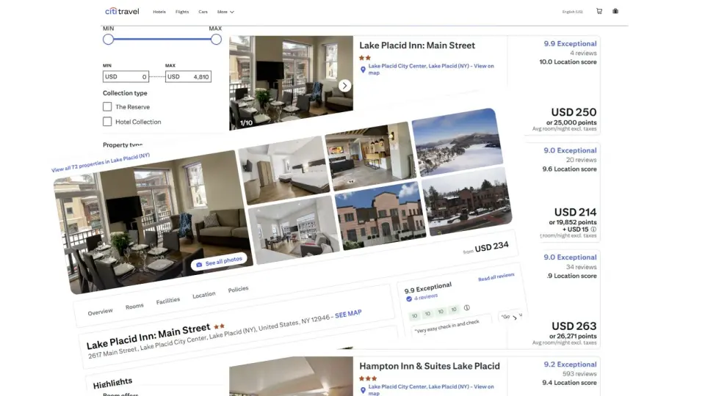
Task: Click Lake Placid Inn: Main Street listing title
Action: coord(417,45)
